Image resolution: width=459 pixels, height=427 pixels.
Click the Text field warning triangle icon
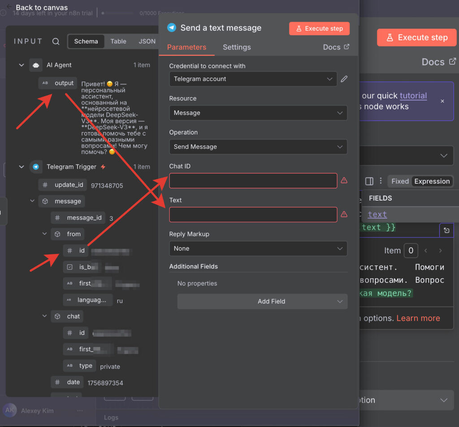tap(344, 214)
